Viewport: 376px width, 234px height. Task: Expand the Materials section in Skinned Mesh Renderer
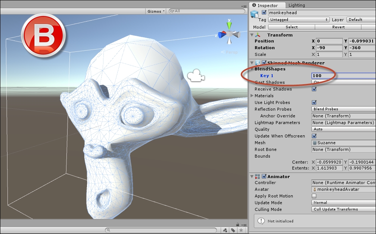(253, 96)
